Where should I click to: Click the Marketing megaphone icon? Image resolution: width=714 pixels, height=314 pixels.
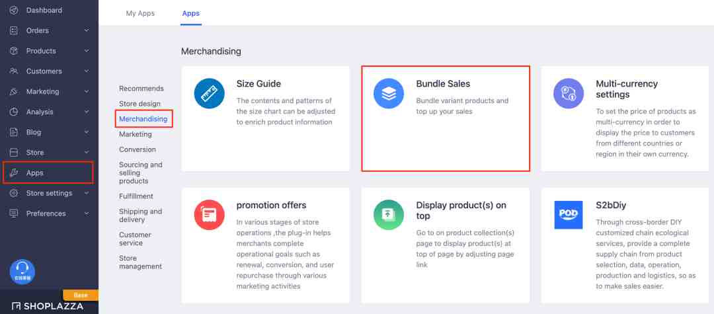14,91
